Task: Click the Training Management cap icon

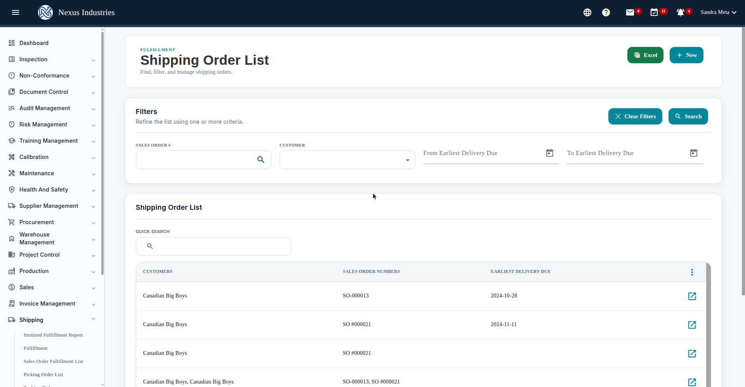Action: click(12, 141)
